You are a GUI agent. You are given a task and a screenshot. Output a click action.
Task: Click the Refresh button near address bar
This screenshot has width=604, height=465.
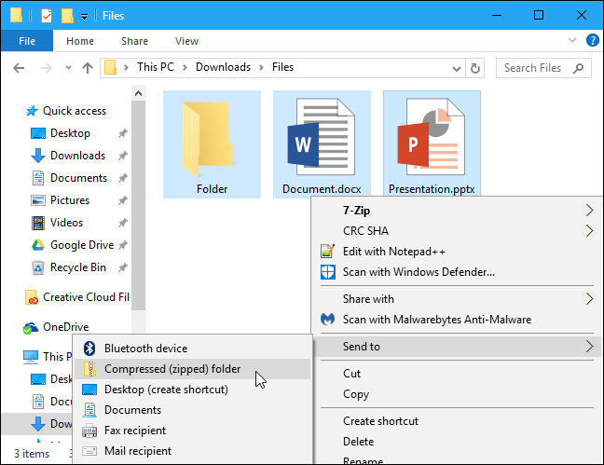[476, 68]
